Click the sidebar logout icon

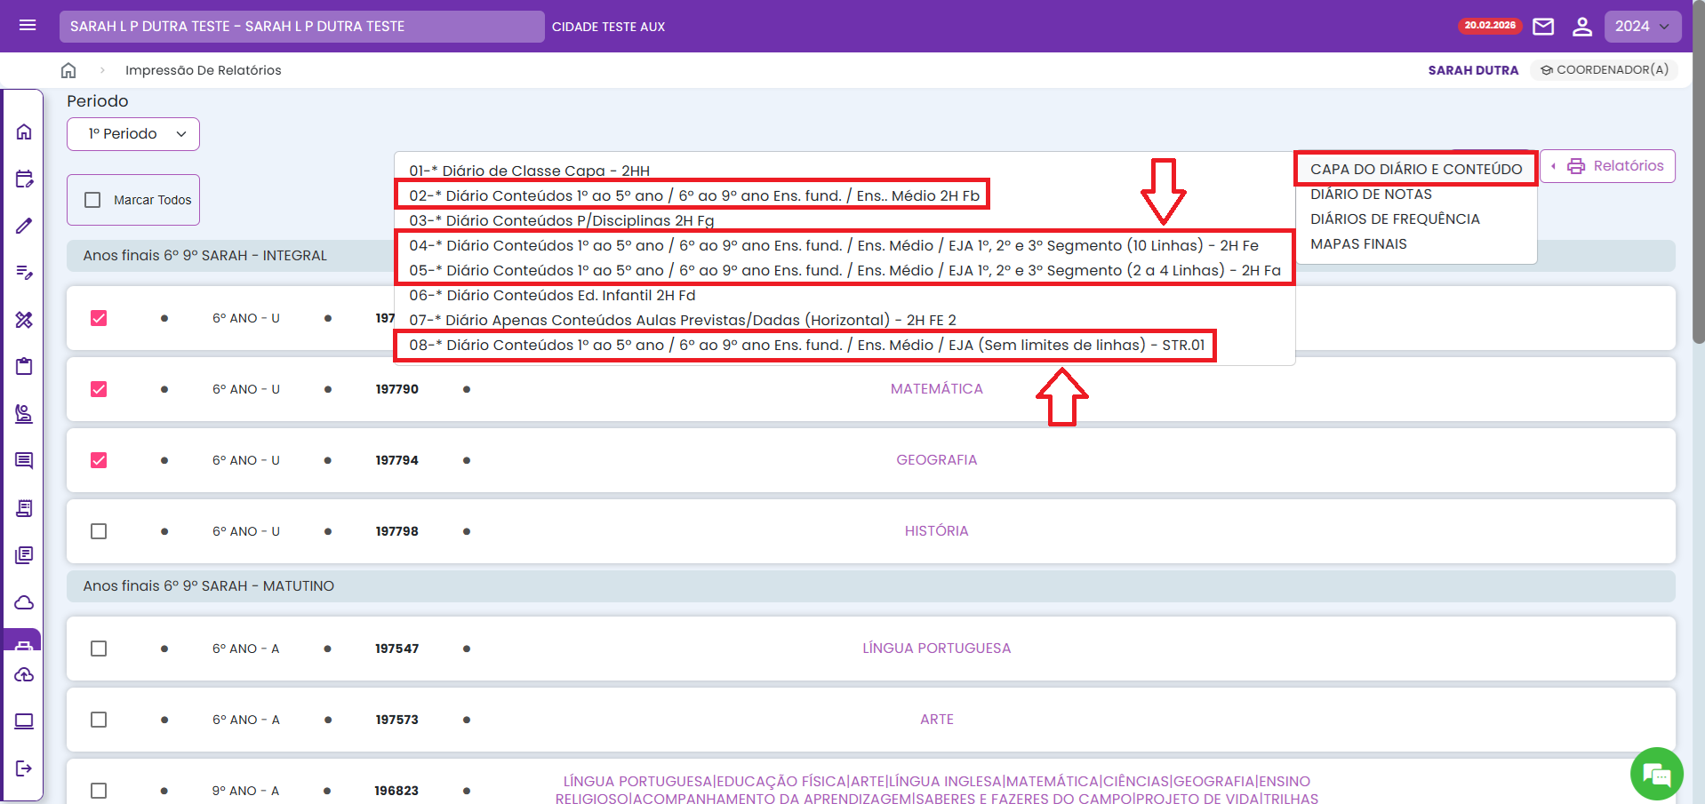(24, 768)
